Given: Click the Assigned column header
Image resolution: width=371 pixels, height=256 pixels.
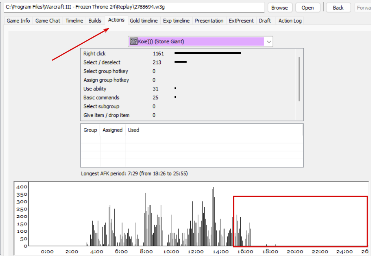Looking at the screenshot, I should pos(113,130).
